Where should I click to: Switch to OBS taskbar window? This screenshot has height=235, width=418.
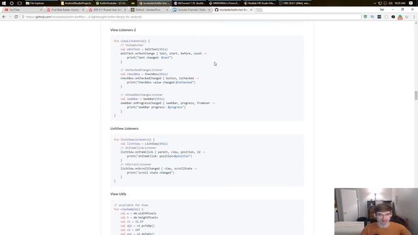(x=295, y=3)
